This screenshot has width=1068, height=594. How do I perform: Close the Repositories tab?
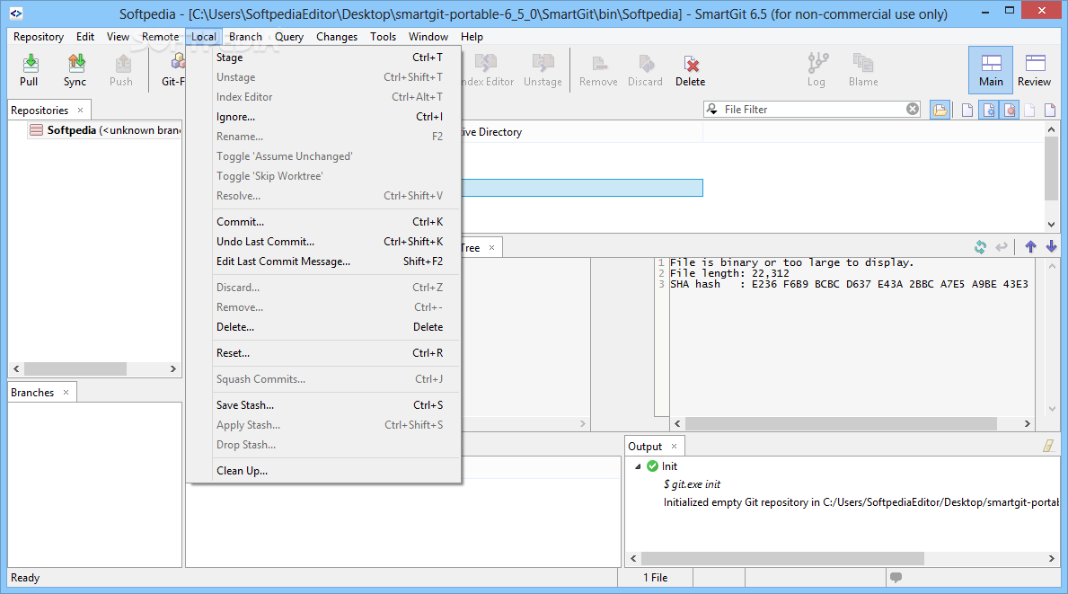pos(80,110)
